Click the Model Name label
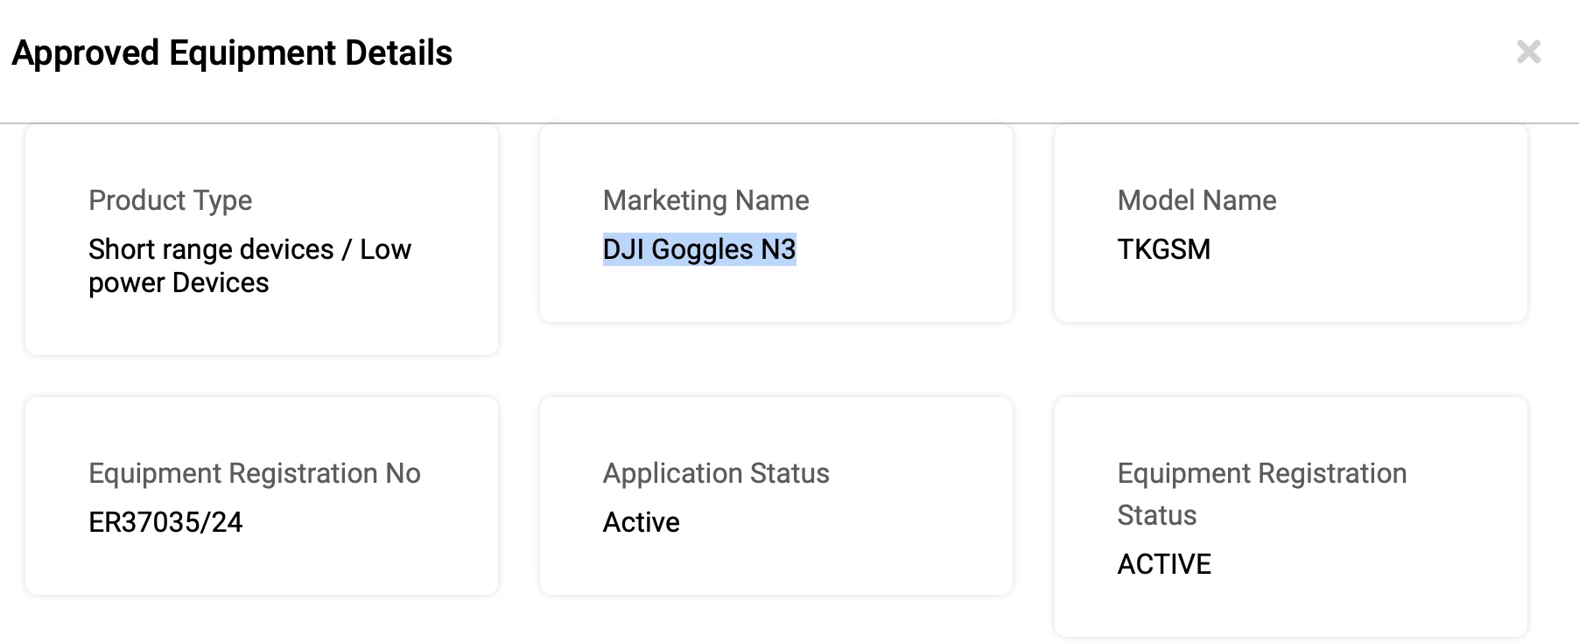Screen dimensions: 1579x642 [1197, 200]
